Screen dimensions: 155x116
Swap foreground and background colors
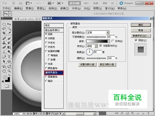click(9, 75)
